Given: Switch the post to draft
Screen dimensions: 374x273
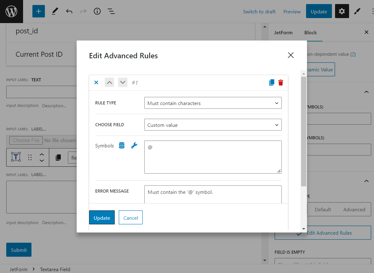Looking at the screenshot, I should tap(259, 12).
